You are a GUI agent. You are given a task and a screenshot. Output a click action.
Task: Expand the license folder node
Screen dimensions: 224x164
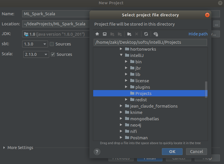click(126, 81)
